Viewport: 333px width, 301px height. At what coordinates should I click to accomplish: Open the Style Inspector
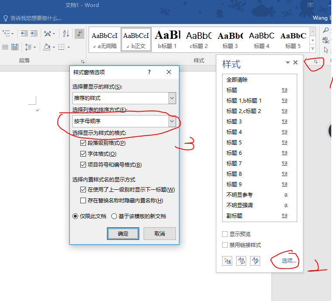[x=241, y=261]
